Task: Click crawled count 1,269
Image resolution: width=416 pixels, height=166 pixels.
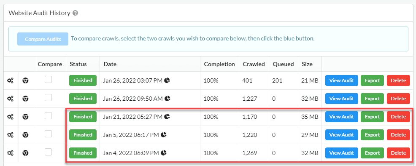Action: point(250,153)
